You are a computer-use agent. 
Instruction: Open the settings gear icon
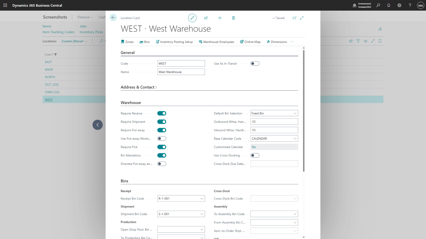click(399, 5)
